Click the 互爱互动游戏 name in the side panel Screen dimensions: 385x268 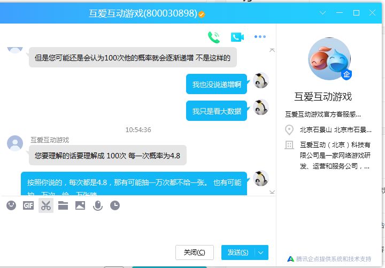[x=323, y=96]
